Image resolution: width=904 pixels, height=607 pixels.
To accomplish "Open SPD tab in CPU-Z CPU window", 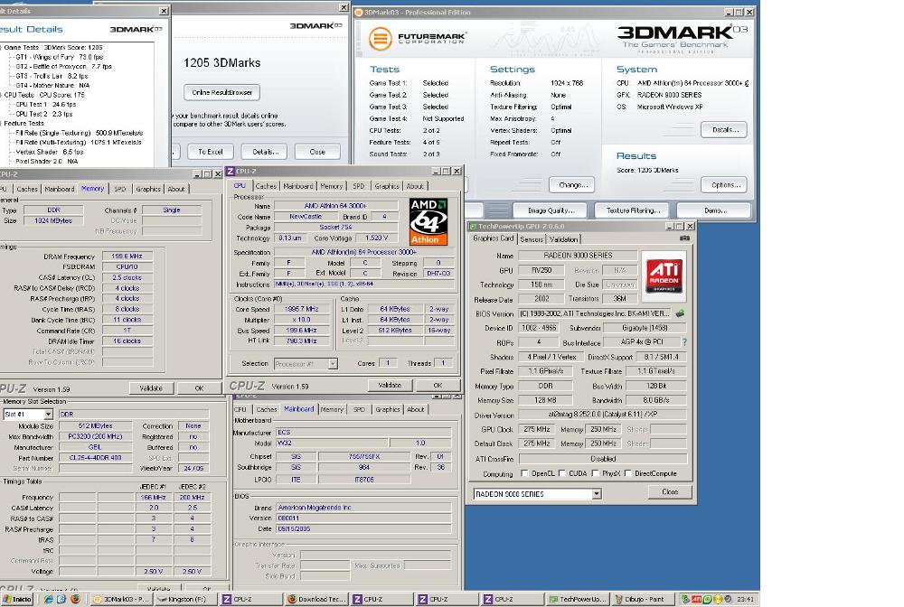I will click(x=359, y=186).
